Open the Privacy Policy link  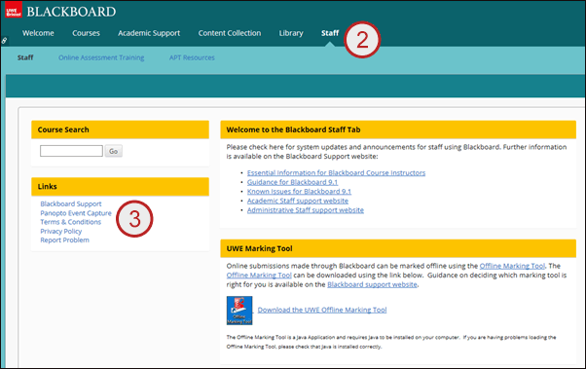(x=61, y=231)
